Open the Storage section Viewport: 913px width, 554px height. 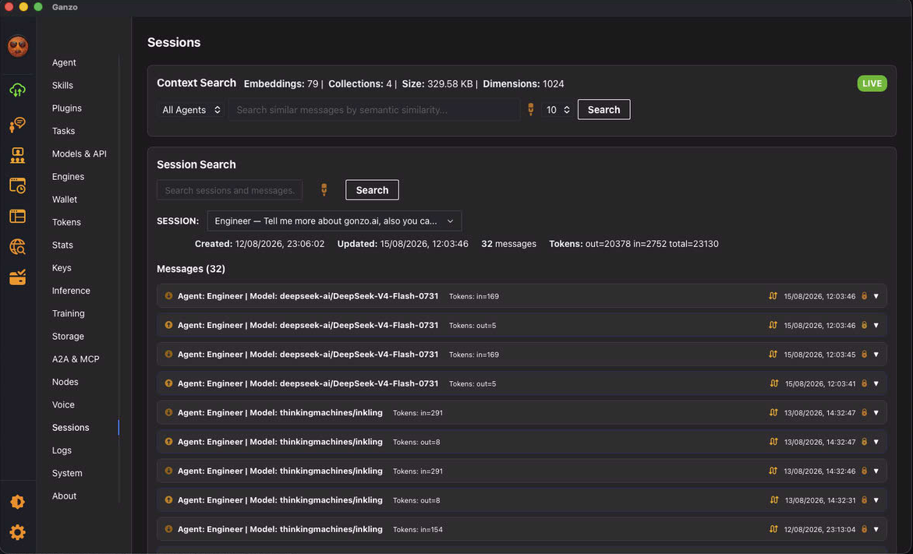[68, 337]
